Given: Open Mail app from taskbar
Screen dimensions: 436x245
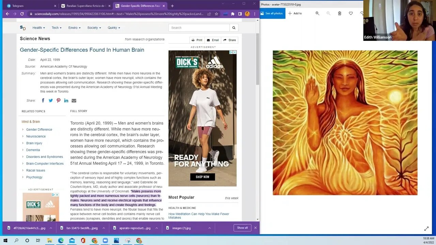Looking at the screenshot, I should 72,241.
